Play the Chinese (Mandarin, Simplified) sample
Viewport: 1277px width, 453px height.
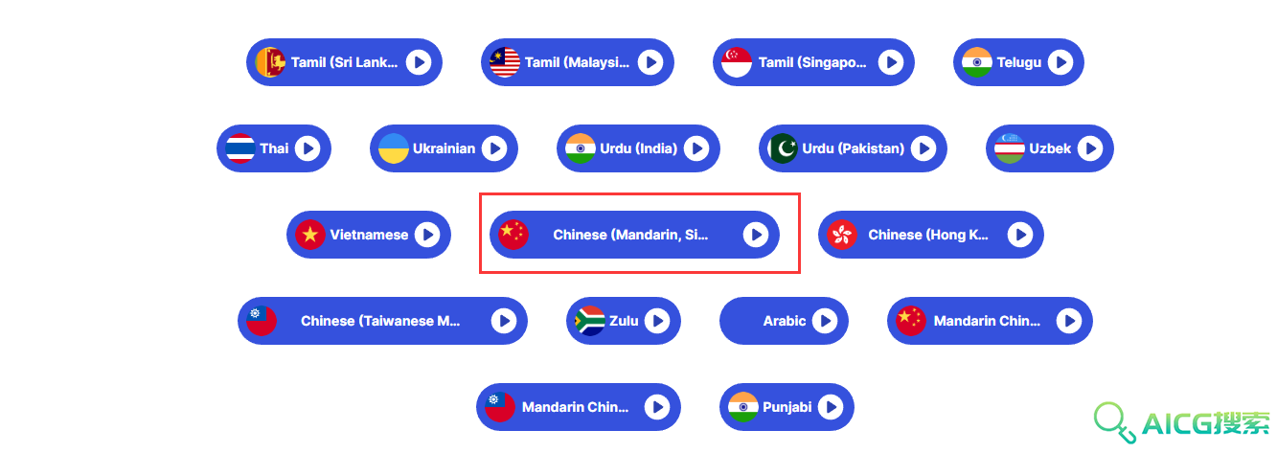[x=756, y=235]
